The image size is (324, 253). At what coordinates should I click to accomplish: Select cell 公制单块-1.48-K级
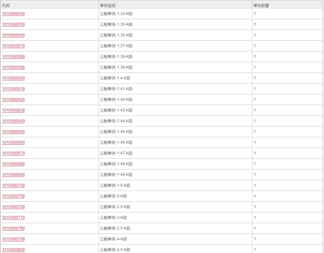[x=175, y=164]
